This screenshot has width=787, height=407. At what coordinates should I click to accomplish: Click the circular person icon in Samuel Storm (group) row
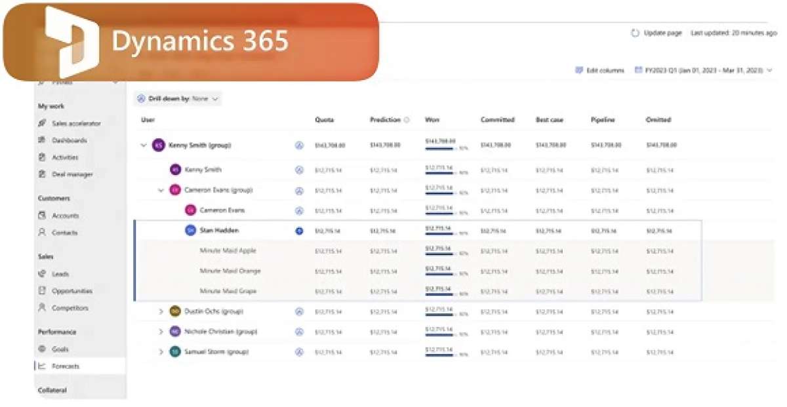tap(299, 352)
